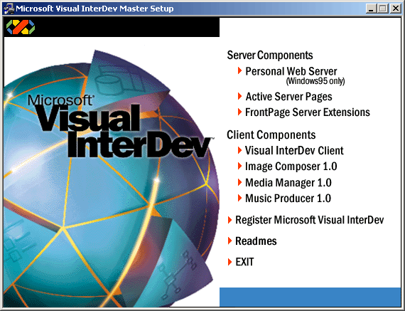The image size is (405, 311).
Task: Open FrontPage Server Extensions installer
Action: (308, 112)
